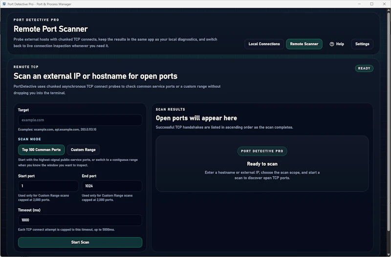391x257 pixels.
Task: Maximize the Port Detective Pro window
Action: (x=372, y=4)
